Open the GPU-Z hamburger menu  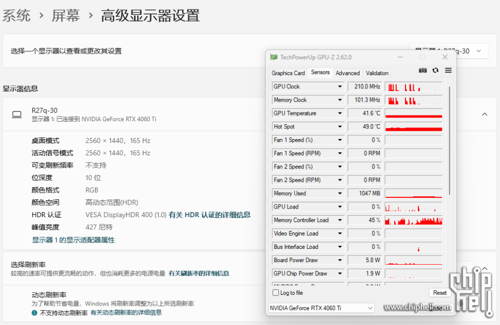click(448, 70)
